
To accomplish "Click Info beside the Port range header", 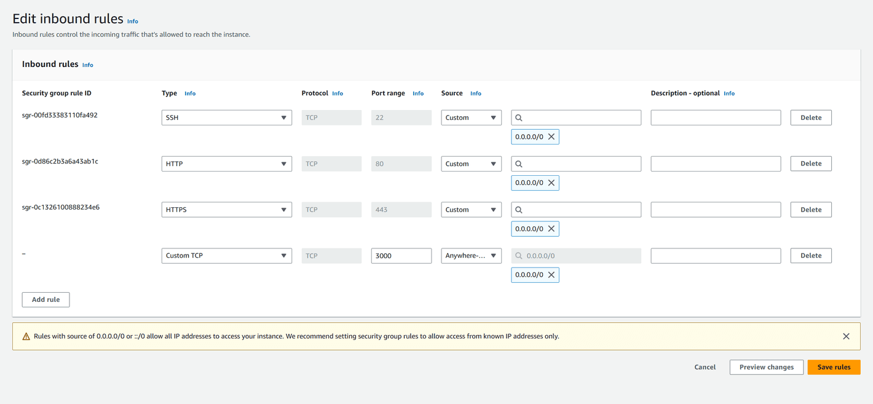I will (418, 93).
